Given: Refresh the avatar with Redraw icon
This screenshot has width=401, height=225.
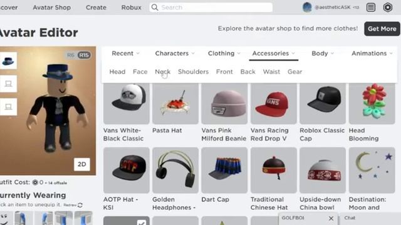Looking at the screenshot, I should pyautogui.click(x=80, y=205).
